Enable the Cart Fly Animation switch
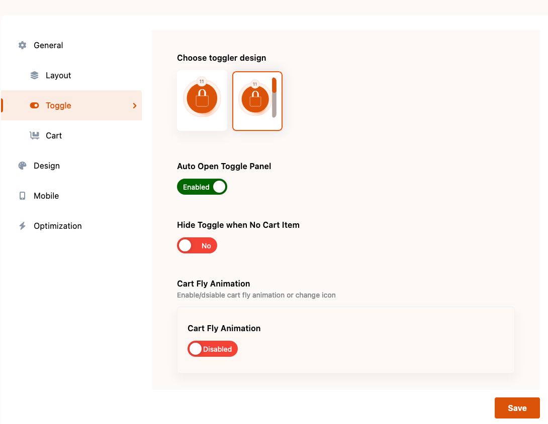 point(213,349)
